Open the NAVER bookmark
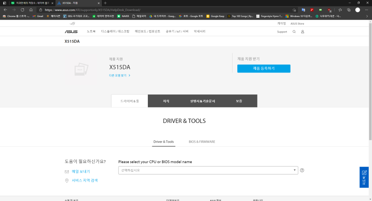 point(123,16)
